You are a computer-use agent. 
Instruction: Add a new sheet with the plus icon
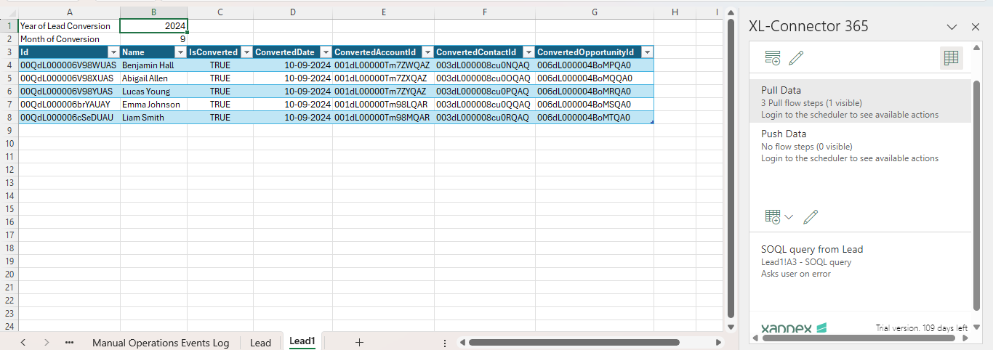click(x=359, y=342)
